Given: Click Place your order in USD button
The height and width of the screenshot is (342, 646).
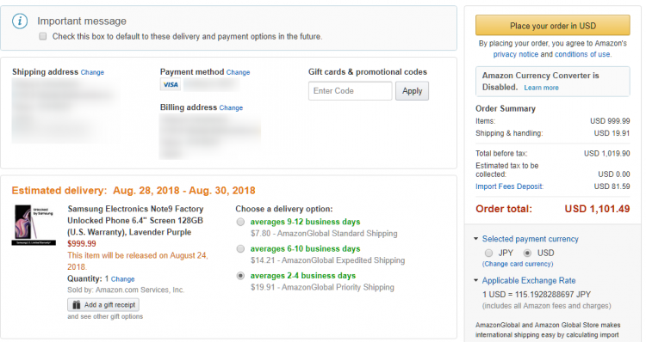Looking at the screenshot, I should click(x=553, y=26).
